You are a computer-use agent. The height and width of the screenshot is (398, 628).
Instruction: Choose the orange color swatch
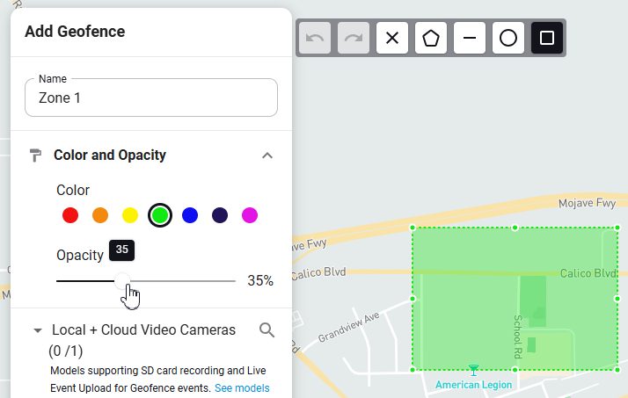pyautogui.click(x=100, y=215)
